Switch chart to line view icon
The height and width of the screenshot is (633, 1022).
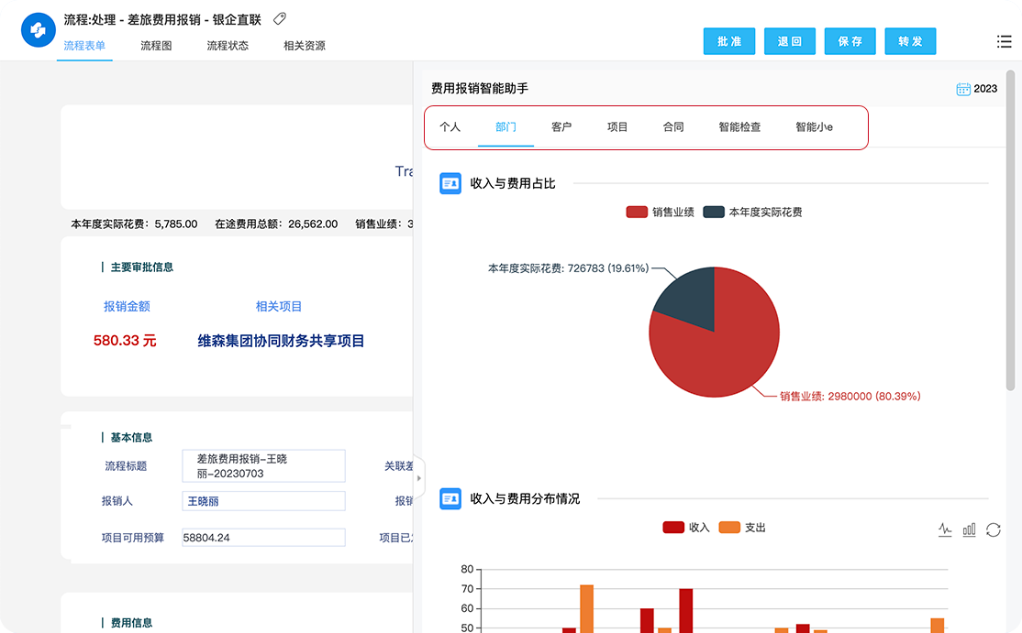tap(945, 529)
